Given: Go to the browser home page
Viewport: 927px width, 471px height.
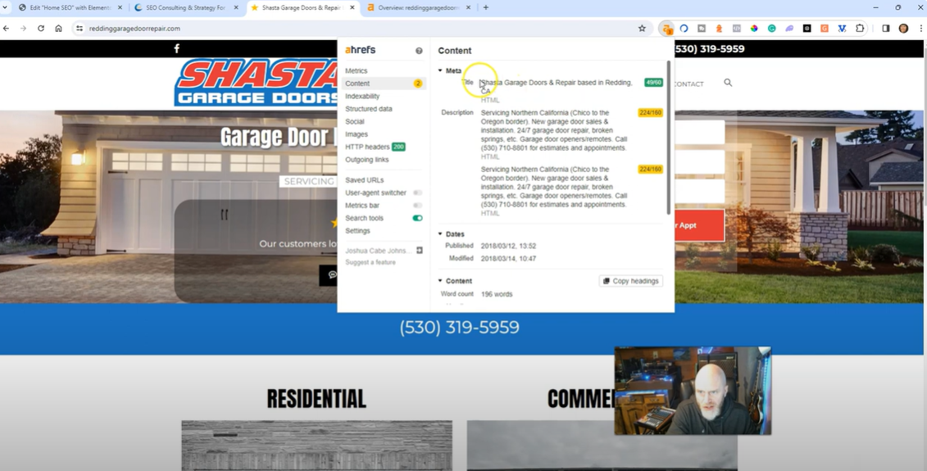Looking at the screenshot, I should coord(58,29).
